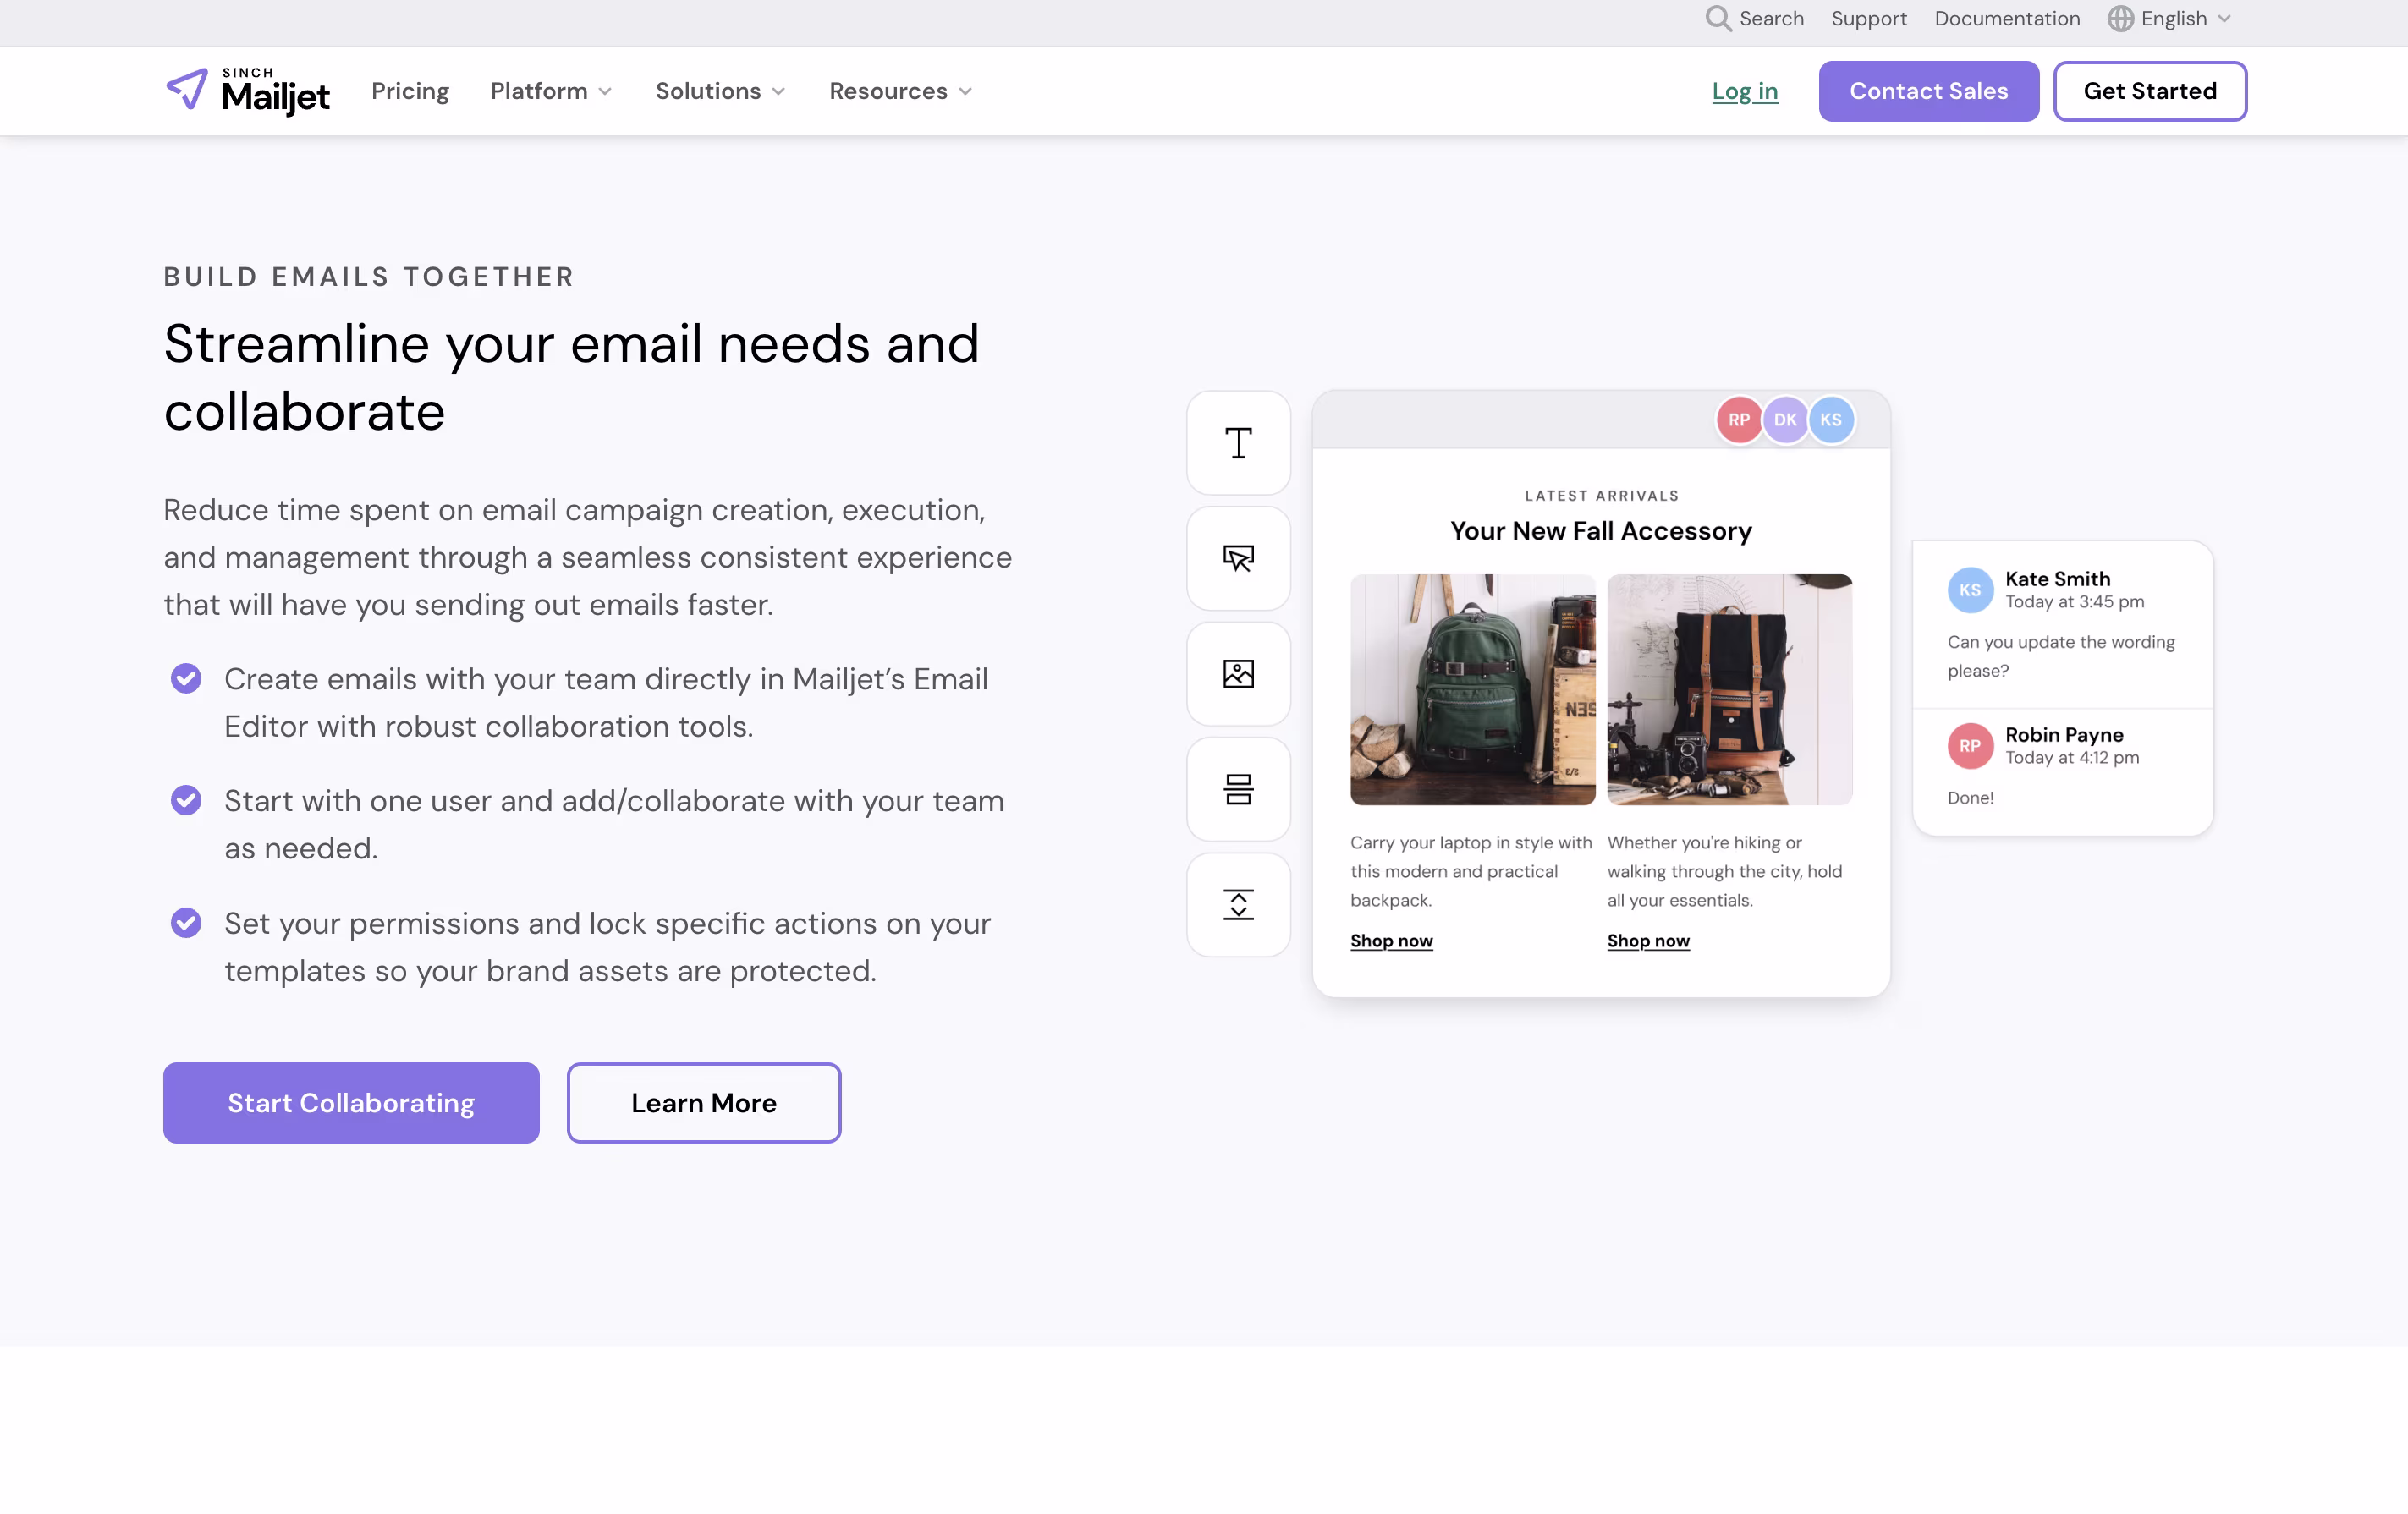Select the Image block tool
2408x1514 pixels.
(1238, 673)
